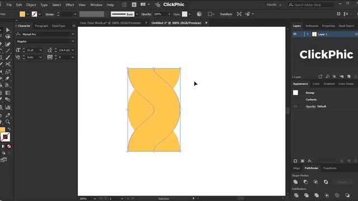
Task: Toggle Layer 1 visibility eye
Action: [295, 34]
